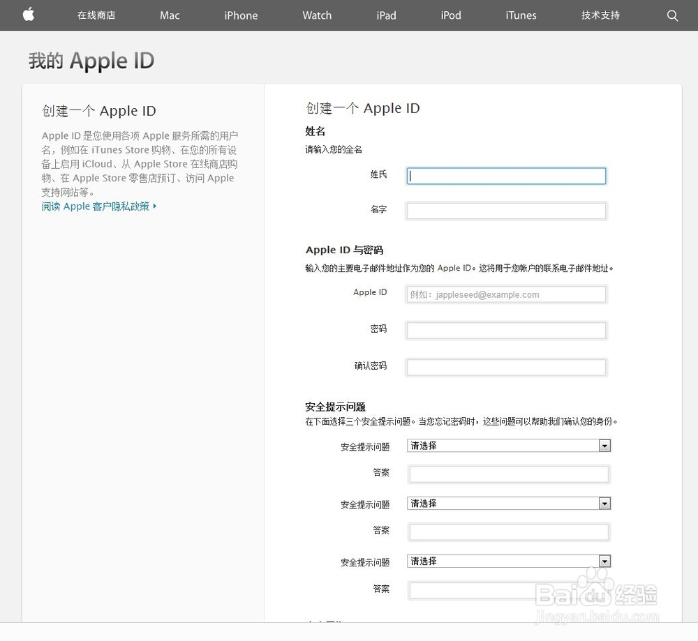Click the Apple ID 与密码 heading
This screenshot has height=641, width=698.
tap(344, 250)
